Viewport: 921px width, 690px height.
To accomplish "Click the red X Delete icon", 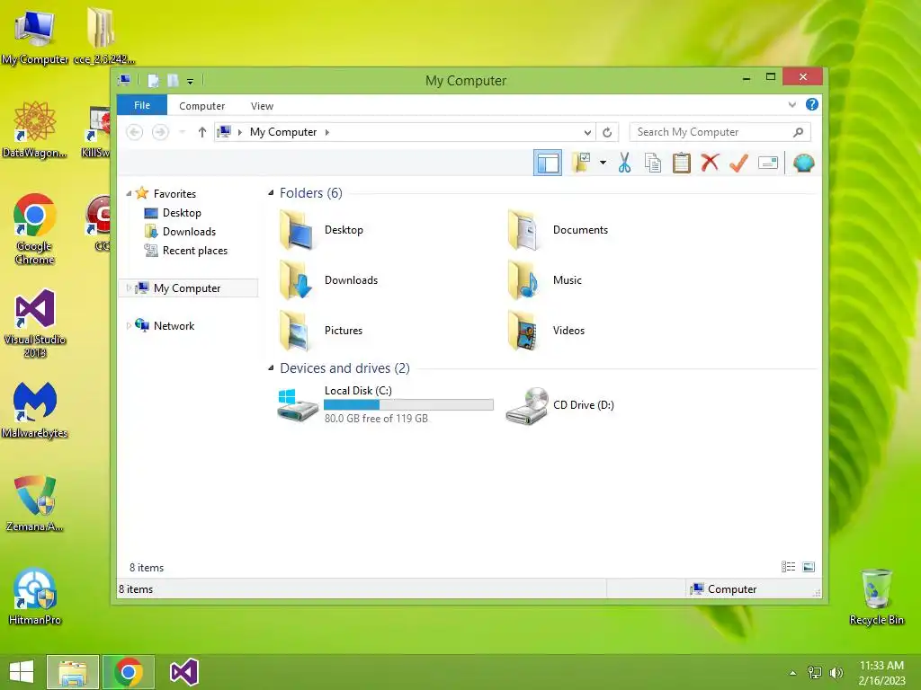I will [710, 163].
